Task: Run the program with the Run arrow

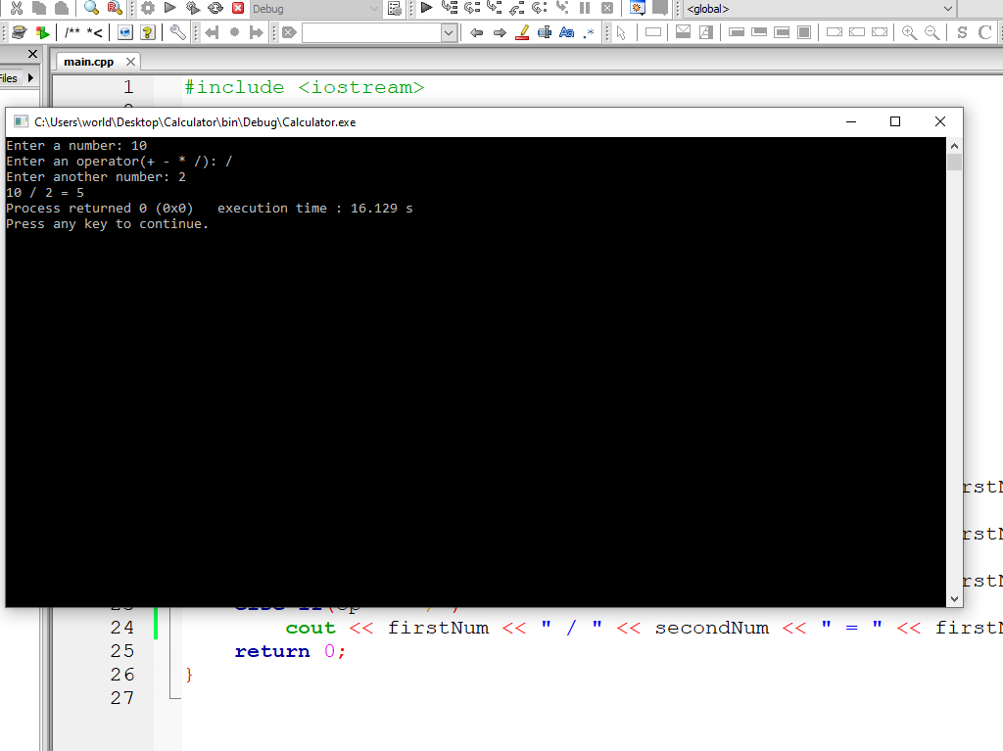Action: tap(170, 8)
